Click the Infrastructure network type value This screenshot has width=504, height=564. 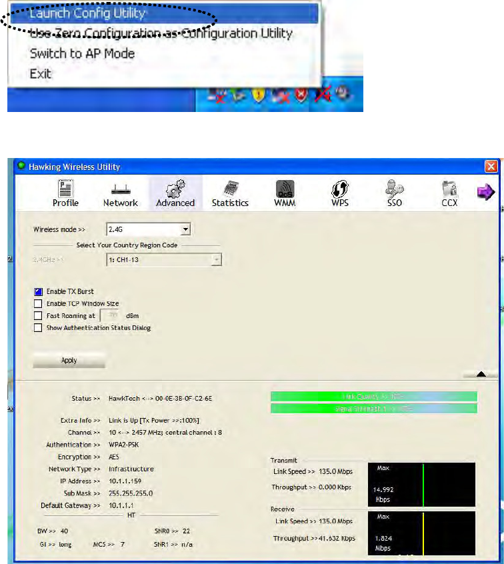pos(131,469)
